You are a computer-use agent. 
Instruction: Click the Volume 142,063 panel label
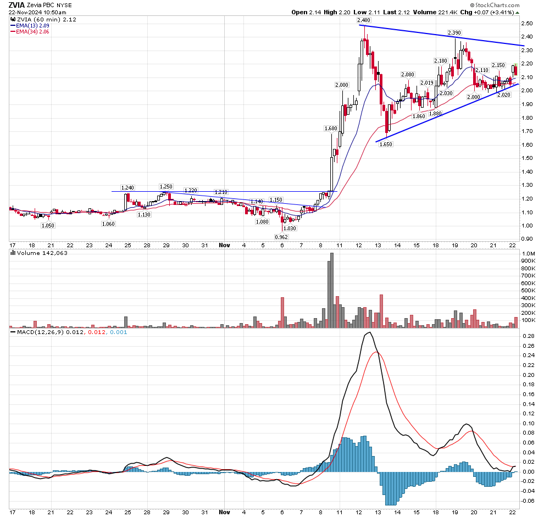[41, 253]
